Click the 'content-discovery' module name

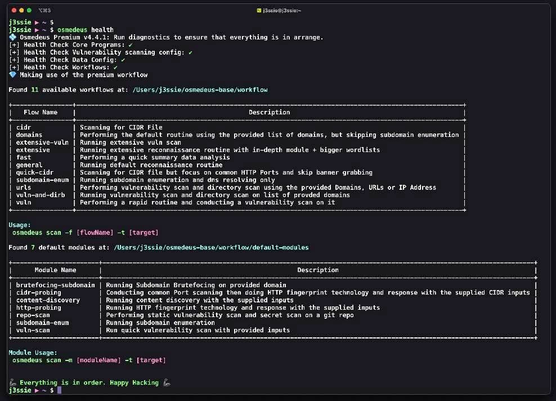(x=48, y=300)
